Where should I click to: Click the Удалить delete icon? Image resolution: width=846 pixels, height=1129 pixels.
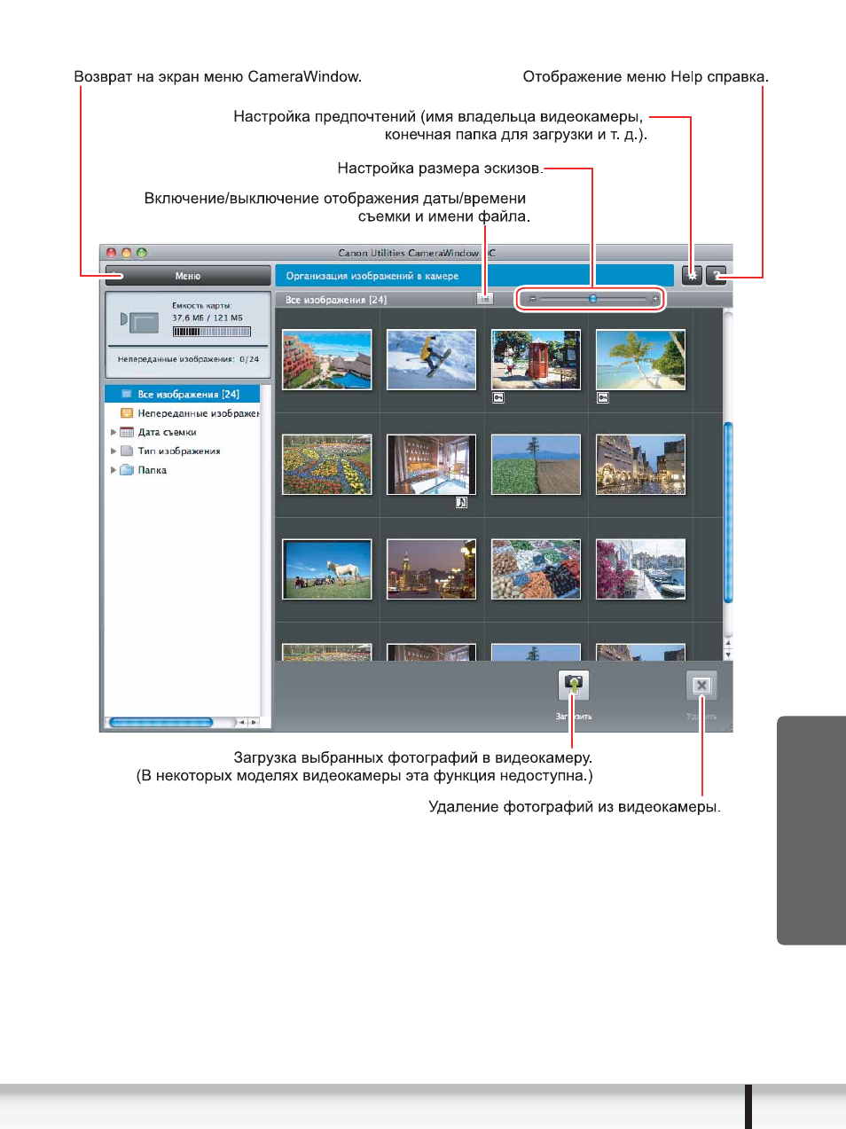701,685
